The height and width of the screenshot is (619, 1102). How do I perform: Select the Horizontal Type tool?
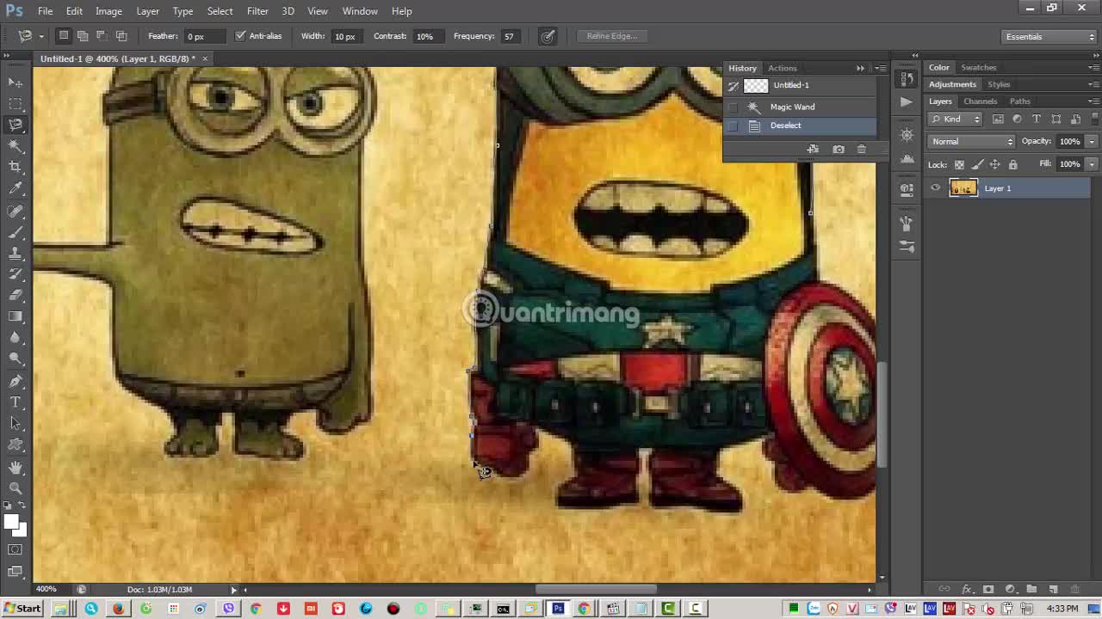point(15,402)
